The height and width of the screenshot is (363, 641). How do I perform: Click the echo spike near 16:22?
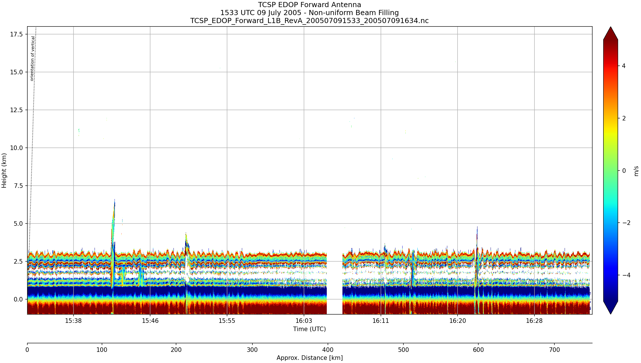[x=477, y=256]
